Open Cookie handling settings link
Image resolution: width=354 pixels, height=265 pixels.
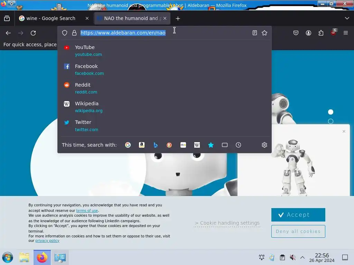tap(227, 223)
